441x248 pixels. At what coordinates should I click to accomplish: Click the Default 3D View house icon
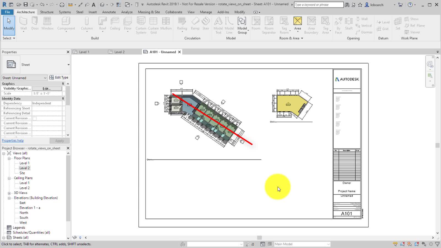[102, 5]
